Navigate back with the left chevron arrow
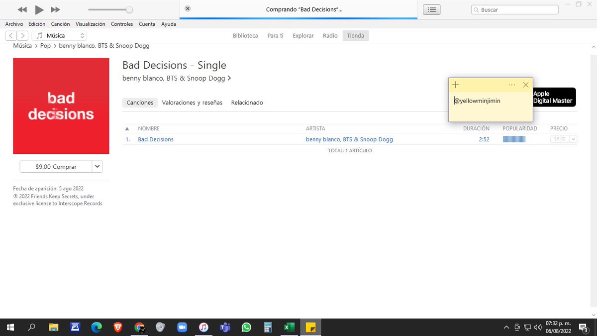Image resolution: width=597 pixels, height=336 pixels. pyautogui.click(x=10, y=35)
